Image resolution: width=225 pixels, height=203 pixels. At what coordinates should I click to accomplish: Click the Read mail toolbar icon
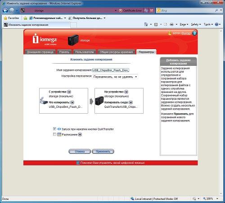[x=165, y=24]
